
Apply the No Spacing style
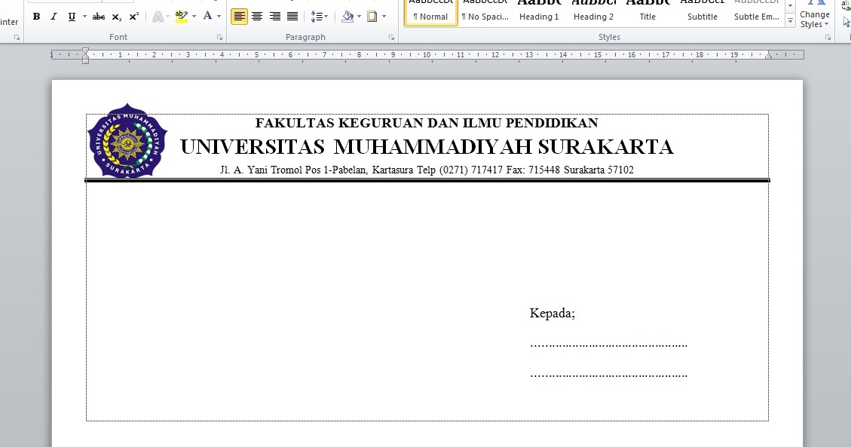click(x=485, y=12)
